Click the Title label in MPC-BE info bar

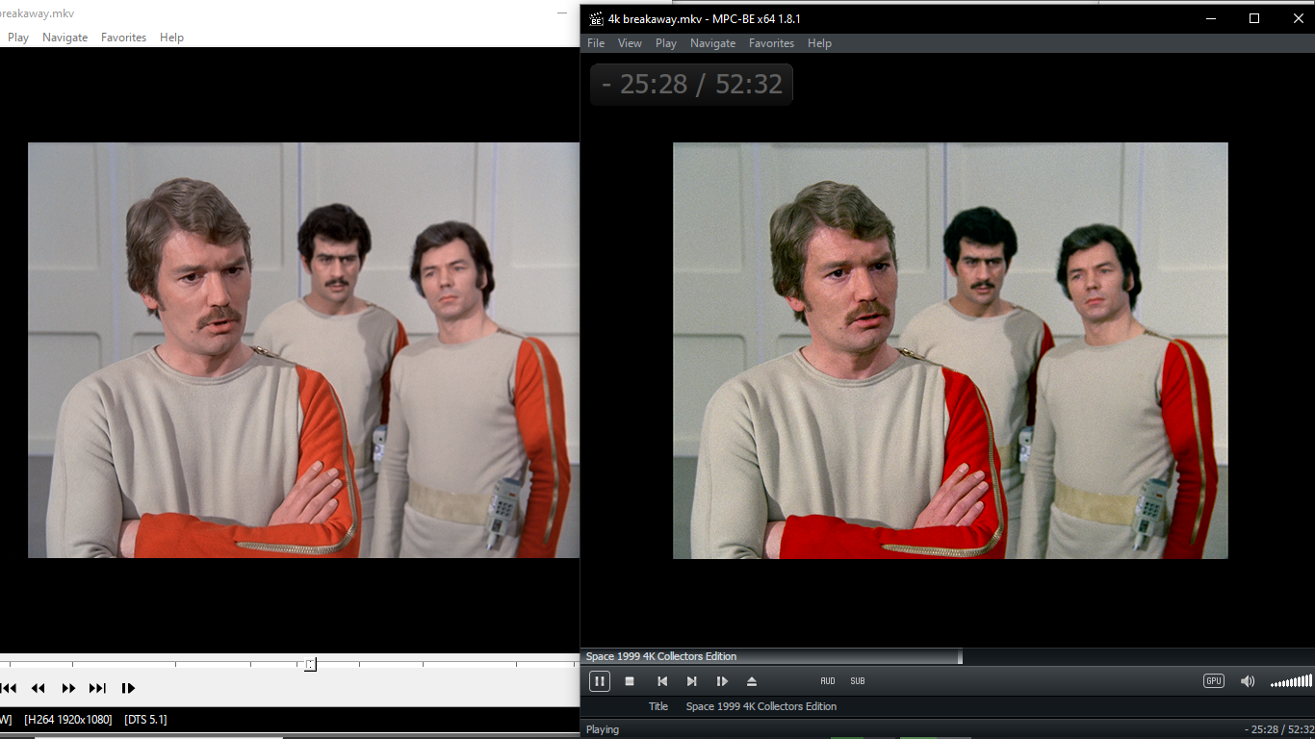pyautogui.click(x=658, y=706)
